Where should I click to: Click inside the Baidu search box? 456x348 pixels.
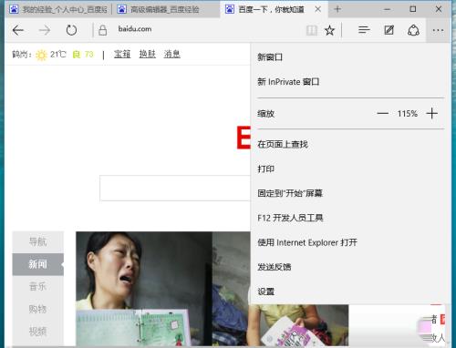click(x=175, y=188)
